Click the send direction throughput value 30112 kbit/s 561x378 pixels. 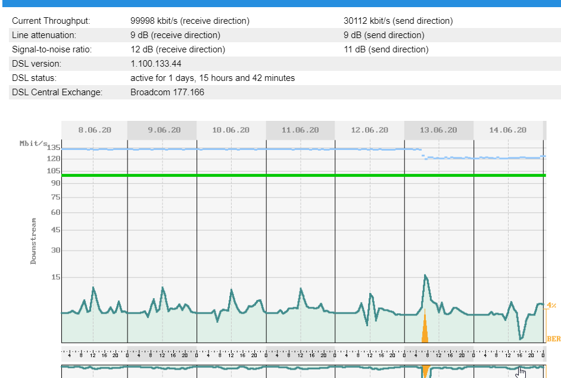pyautogui.click(x=398, y=21)
